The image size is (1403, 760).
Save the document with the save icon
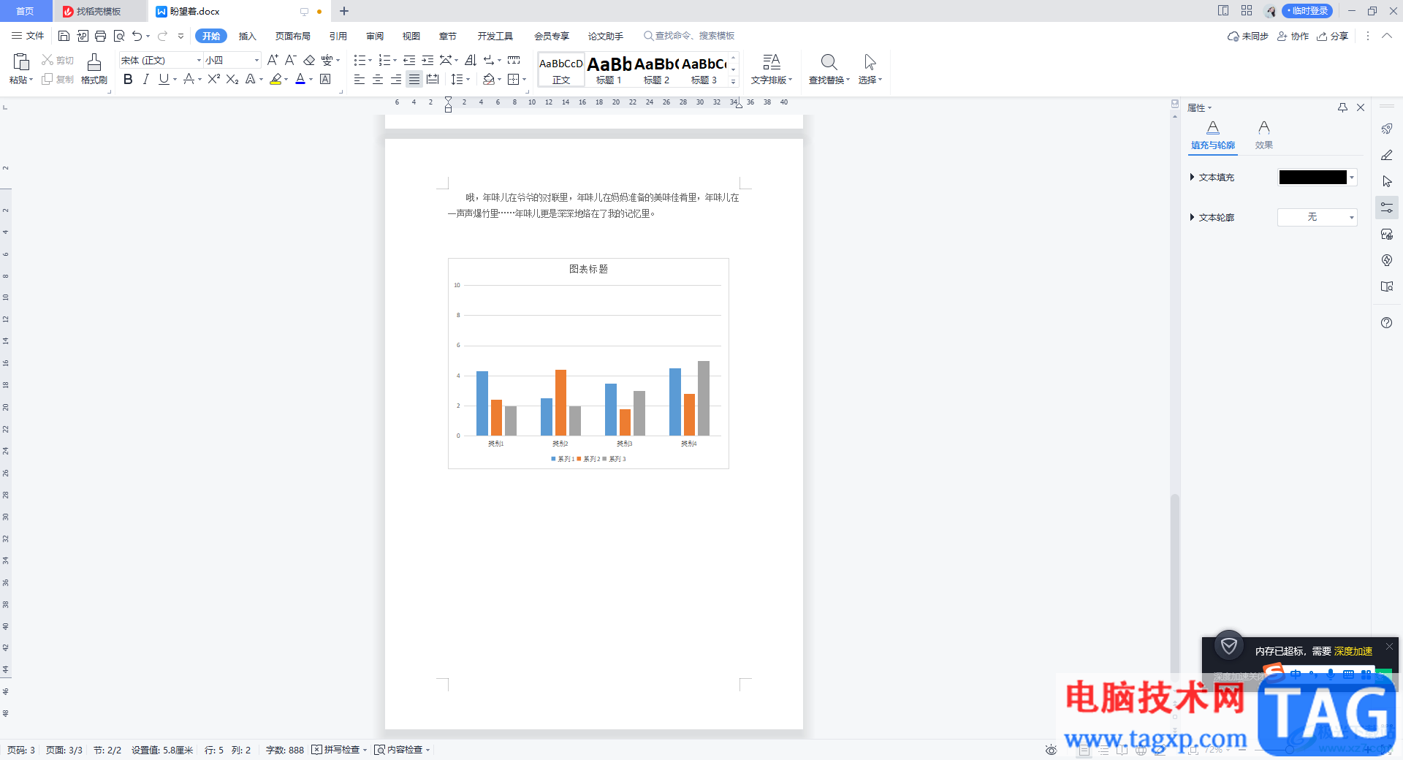coord(64,36)
